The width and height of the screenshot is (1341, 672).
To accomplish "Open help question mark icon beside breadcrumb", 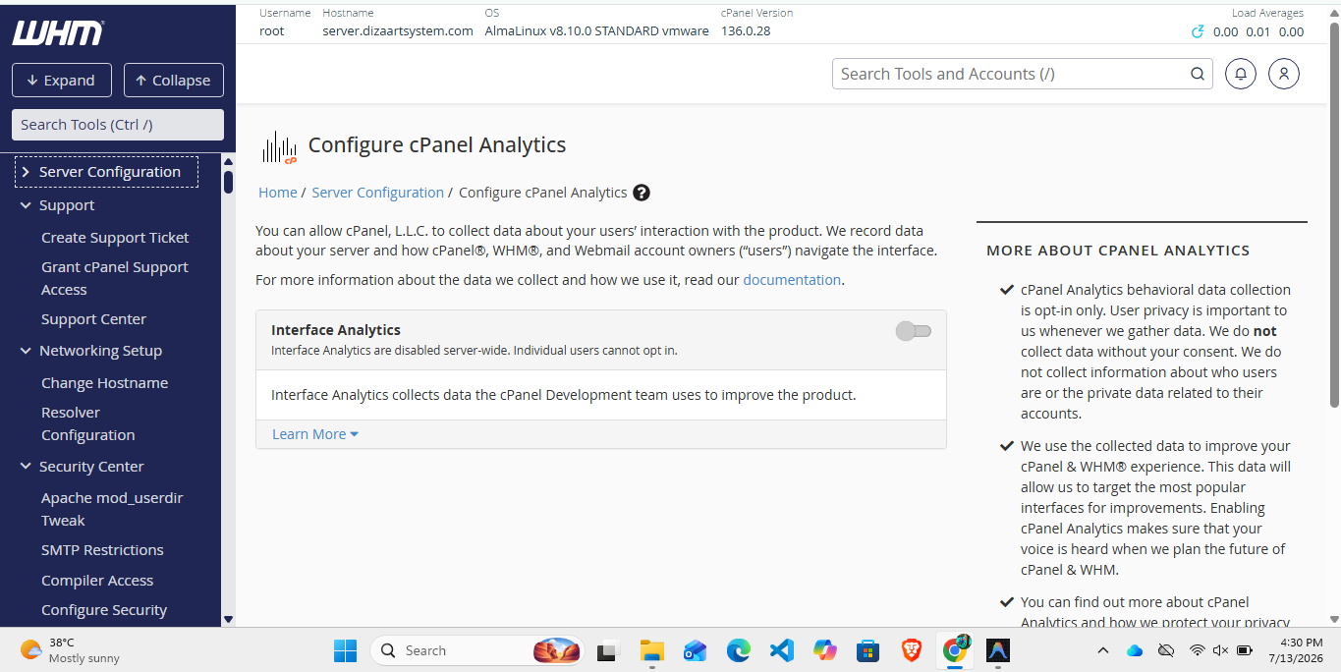I will (x=642, y=193).
